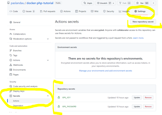Click the Branches git-branch icon
162x115 pixels.
point(11,50)
